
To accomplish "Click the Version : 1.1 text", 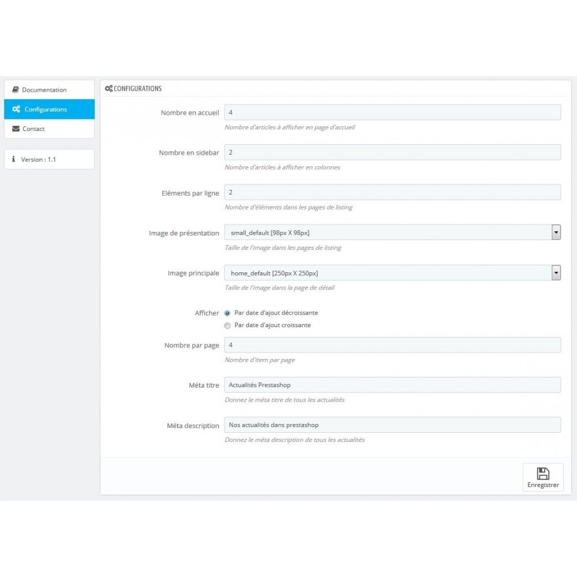I will (38, 159).
